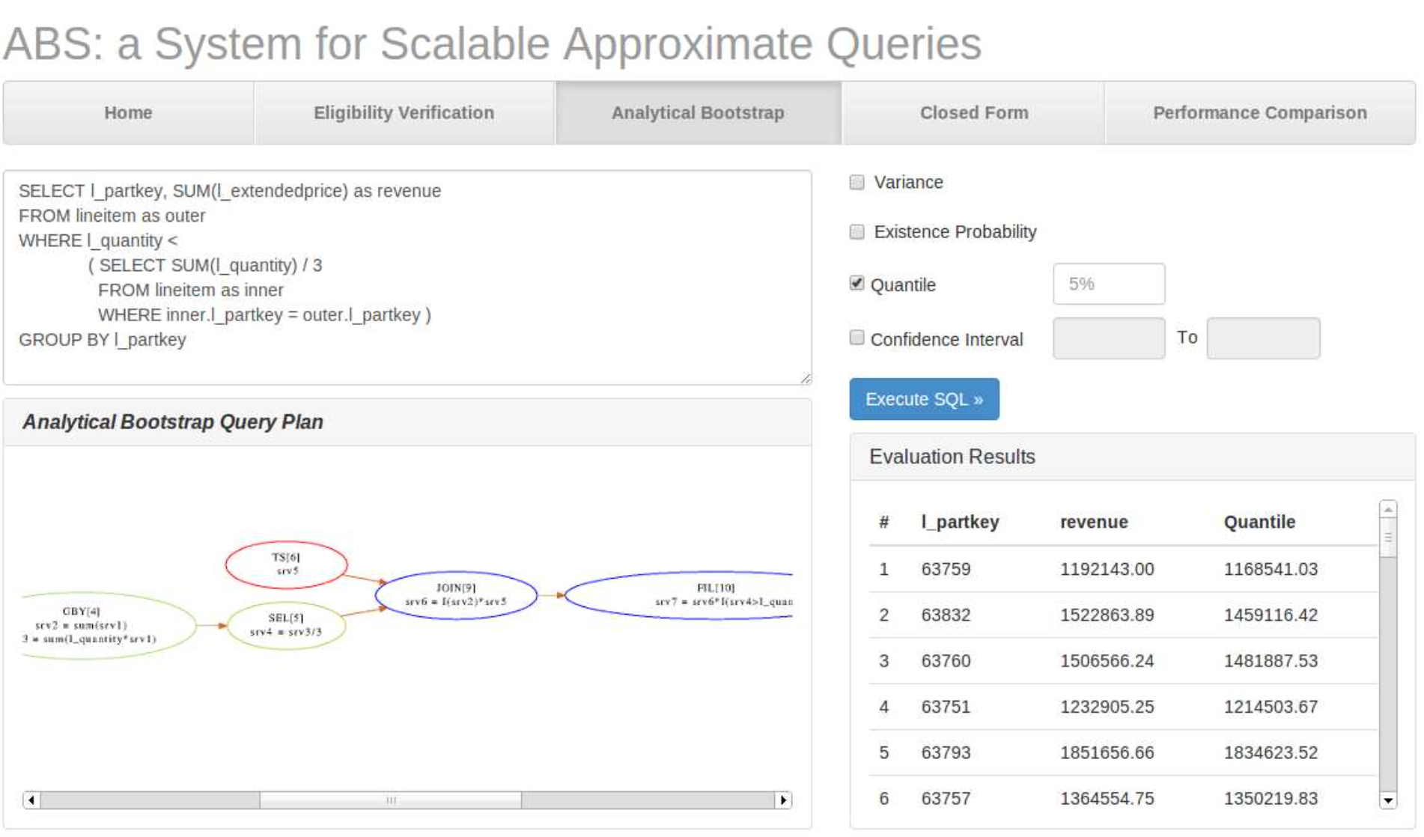1424x837 pixels.
Task: Check the Existence Probability option
Action: [x=857, y=232]
